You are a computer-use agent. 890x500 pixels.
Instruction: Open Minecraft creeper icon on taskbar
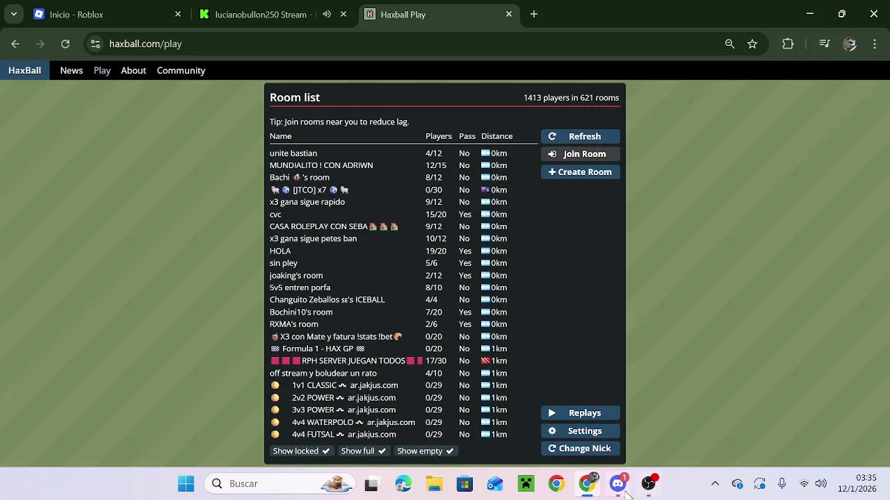pos(526,484)
